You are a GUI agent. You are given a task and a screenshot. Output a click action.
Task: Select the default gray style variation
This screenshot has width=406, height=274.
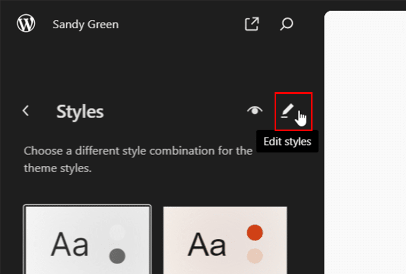point(87,240)
